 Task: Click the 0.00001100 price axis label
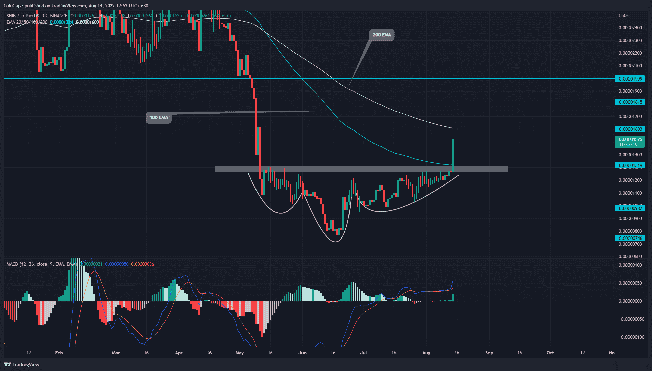pyautogui.click(x=630, y=193)
